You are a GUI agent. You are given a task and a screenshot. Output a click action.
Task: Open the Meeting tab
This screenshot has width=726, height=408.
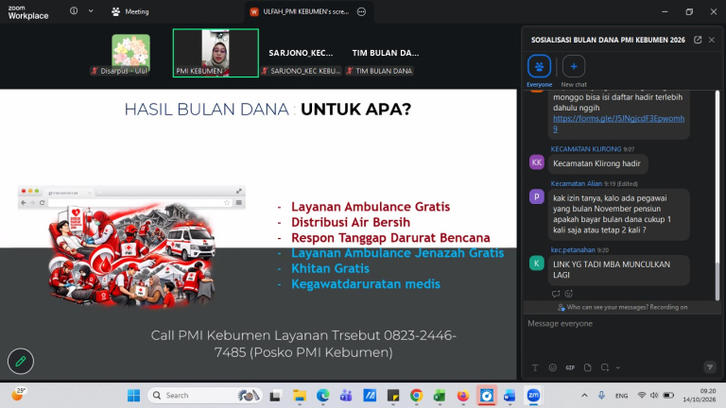[x=130, y=11]
